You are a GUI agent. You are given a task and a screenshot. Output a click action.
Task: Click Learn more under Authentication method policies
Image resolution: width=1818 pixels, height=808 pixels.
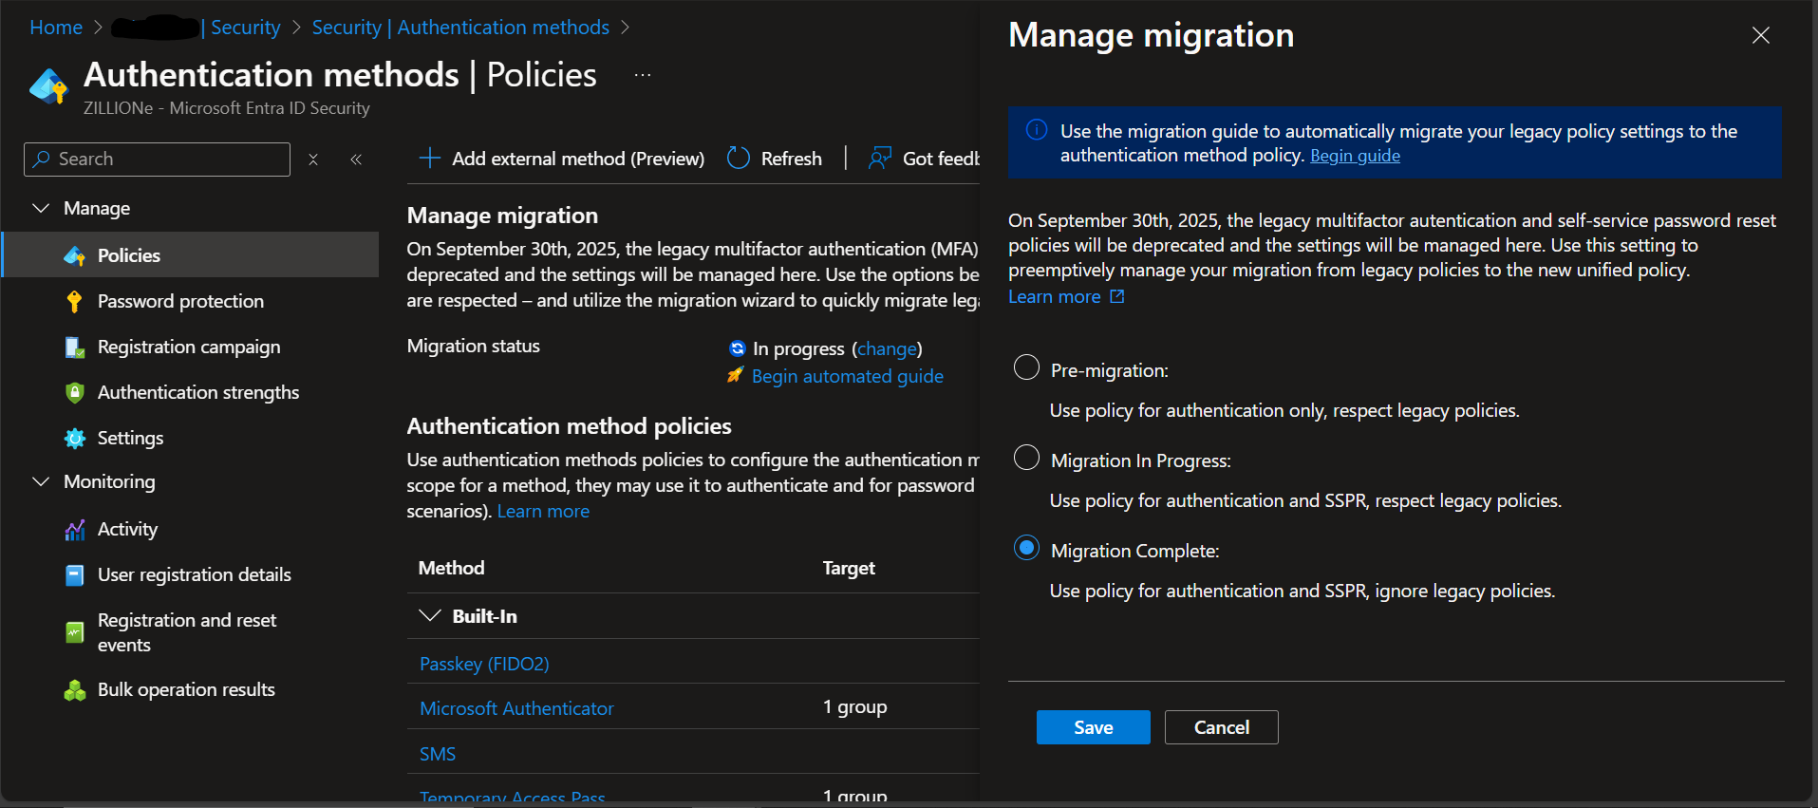pos(543,511)
